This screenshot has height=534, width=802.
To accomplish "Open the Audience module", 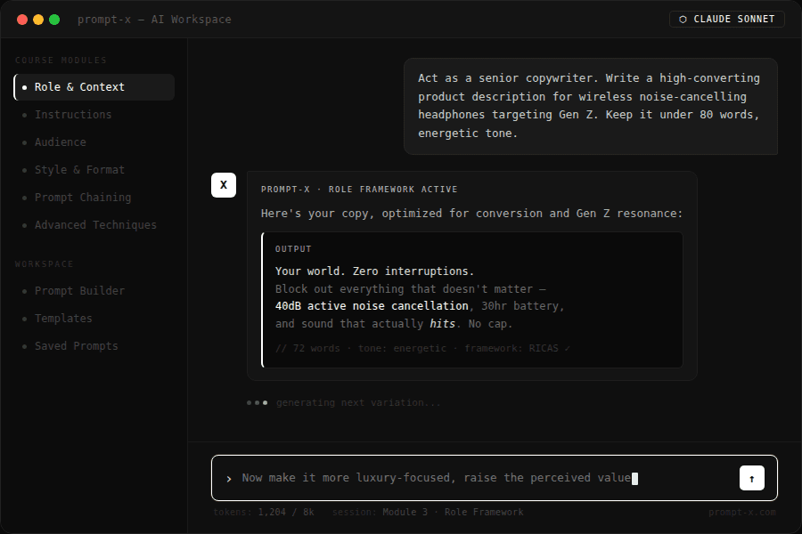I will pyautogui.click(x=94, y=142).
